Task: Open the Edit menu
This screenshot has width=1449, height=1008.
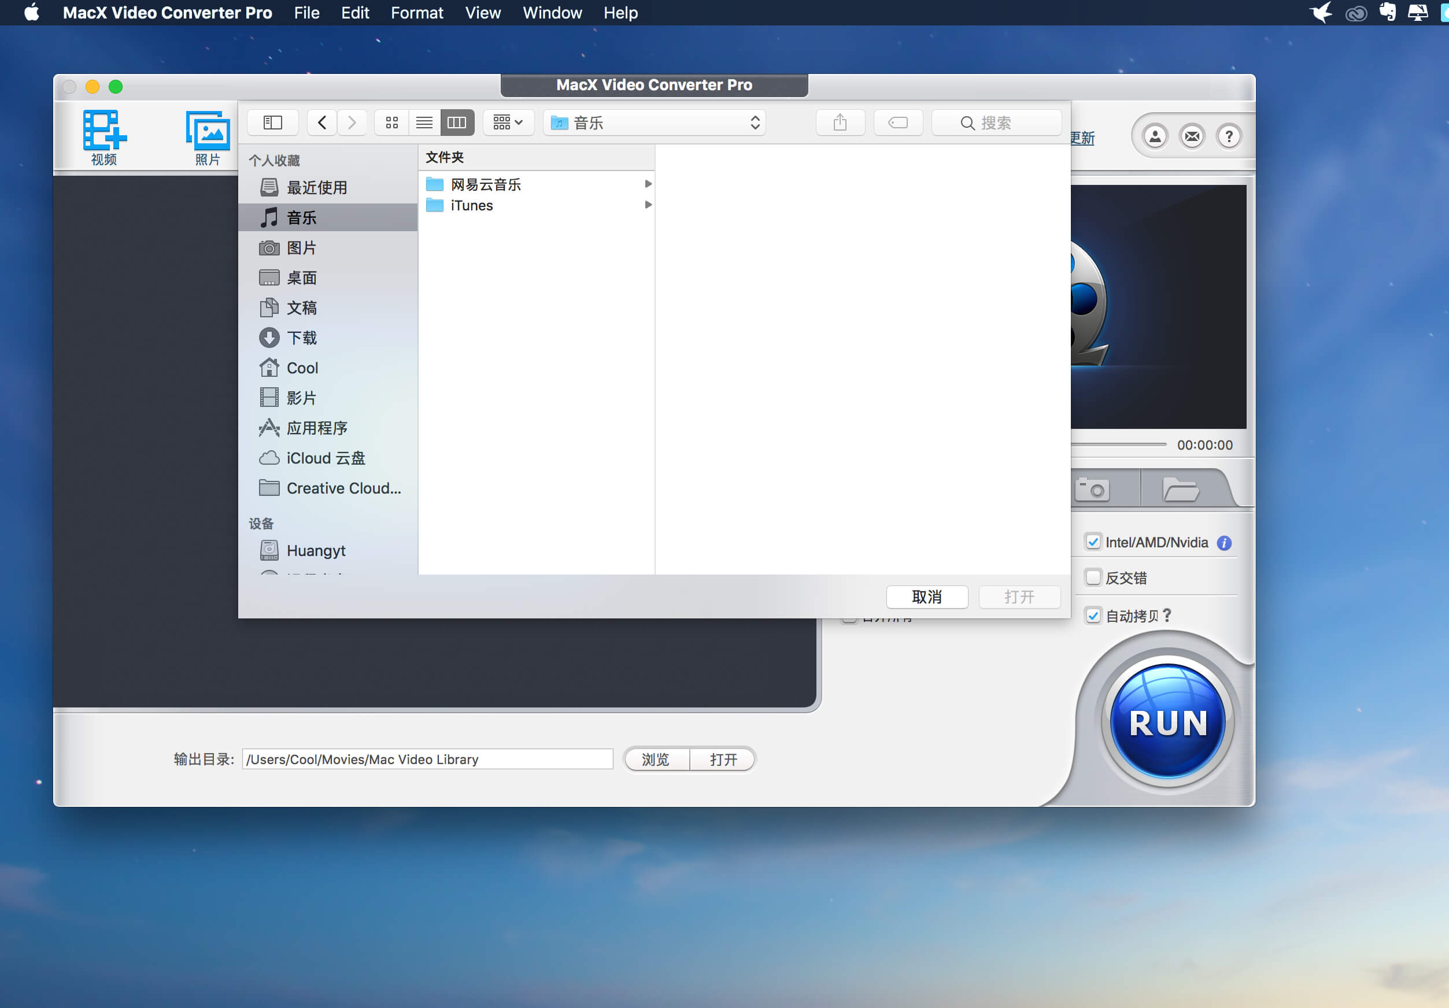Action: pyautogui.click(x=354, y=13)
